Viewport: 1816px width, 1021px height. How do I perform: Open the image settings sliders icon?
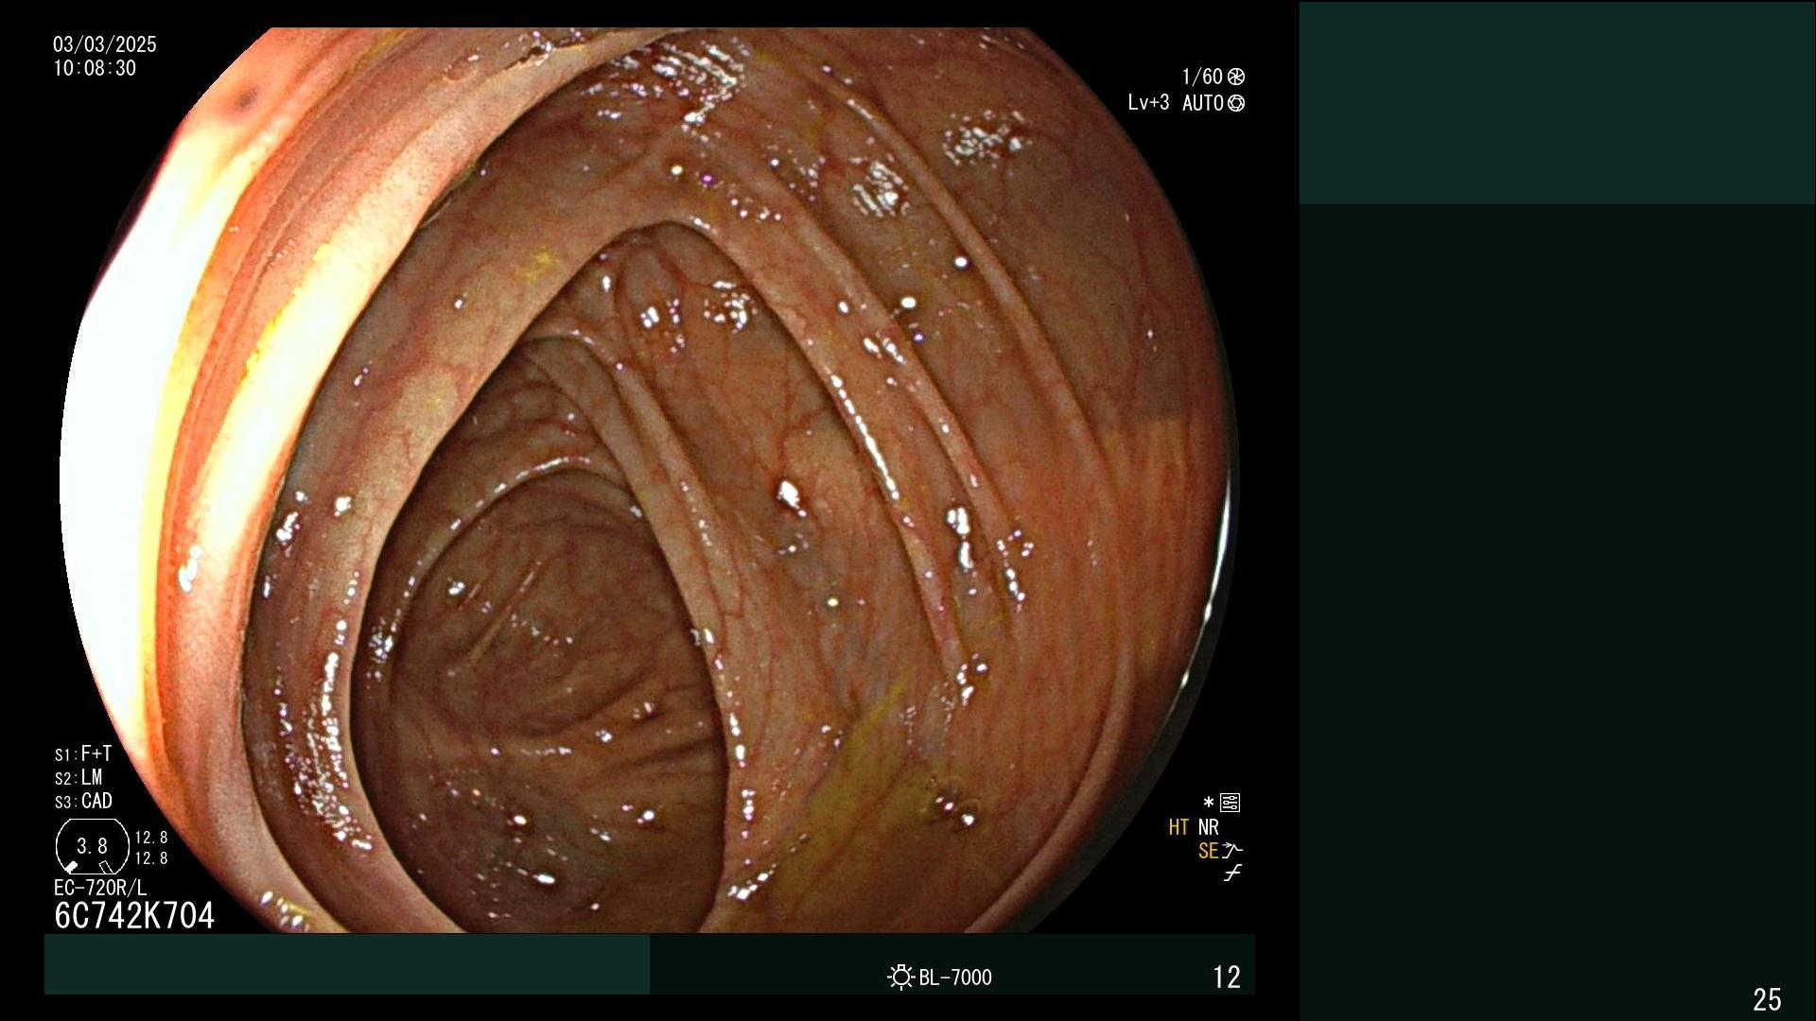point(1231,803)
